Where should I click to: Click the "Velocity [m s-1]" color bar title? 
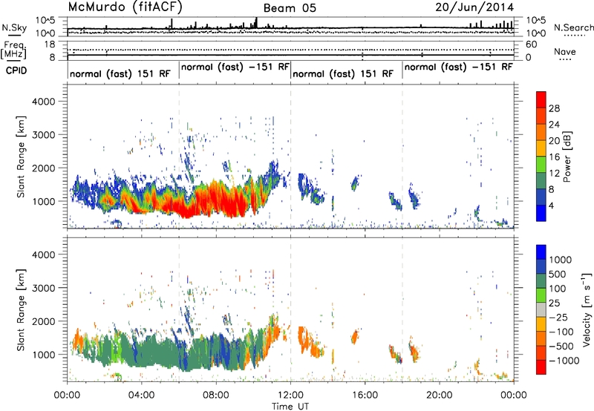(587, 309)
